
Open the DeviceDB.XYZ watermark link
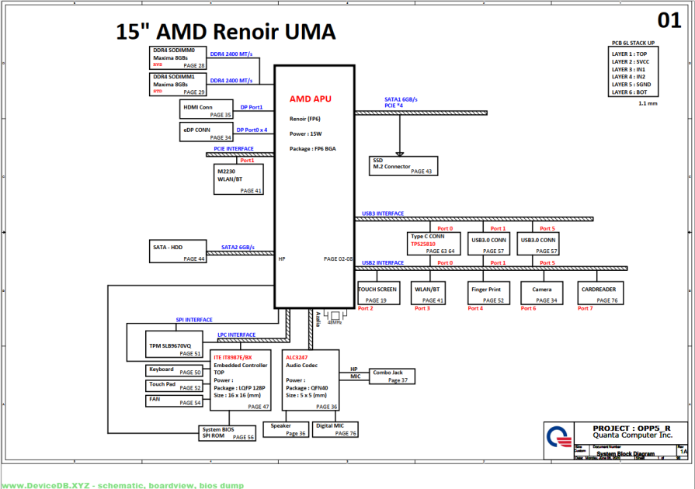tap(122, 485)
